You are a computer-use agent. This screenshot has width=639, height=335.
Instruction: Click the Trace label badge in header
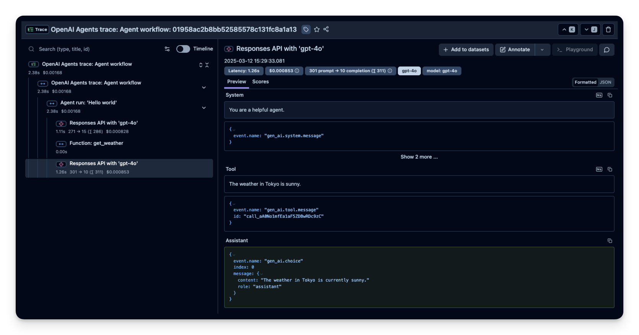tap(37, 29)
